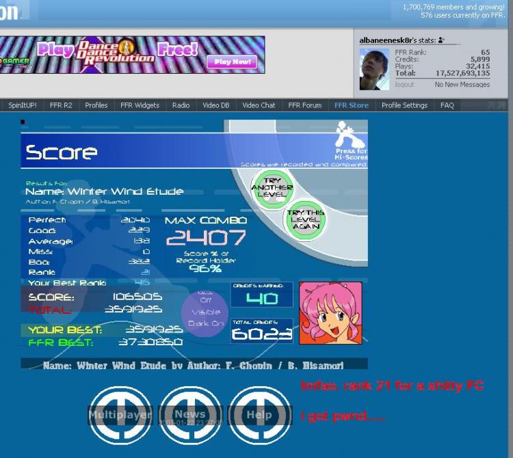The height and width of the screenshot is (458, 513).
Task: Toggle the Visible option in purple circle
Action: click(206, 312)
